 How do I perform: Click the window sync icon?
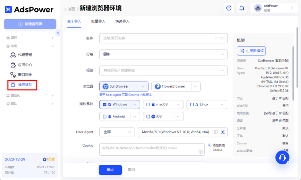click(13, 75)
